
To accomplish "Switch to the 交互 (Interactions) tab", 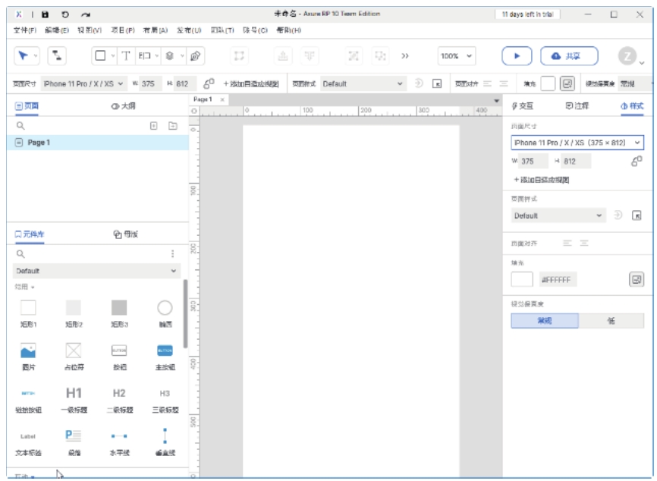I will click(523, 106).
